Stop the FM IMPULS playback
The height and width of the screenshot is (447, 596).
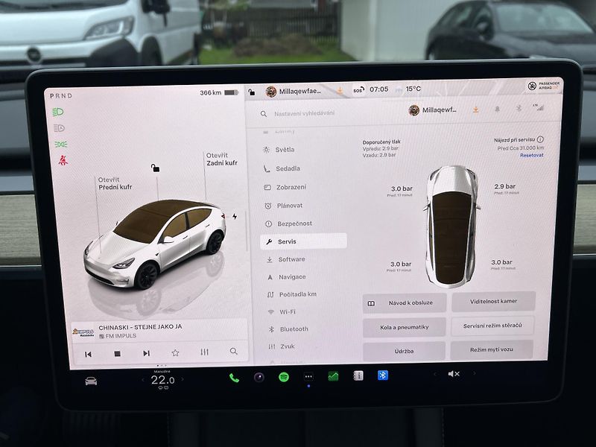pyautogui.click(x=118, y=353)
